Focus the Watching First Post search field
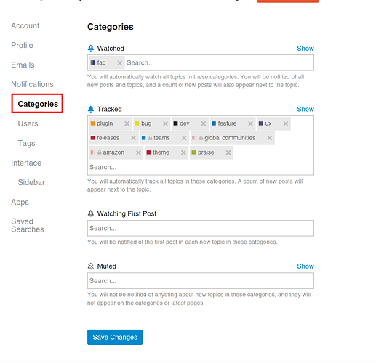This screenshot has height=363, width=376. 201,228
